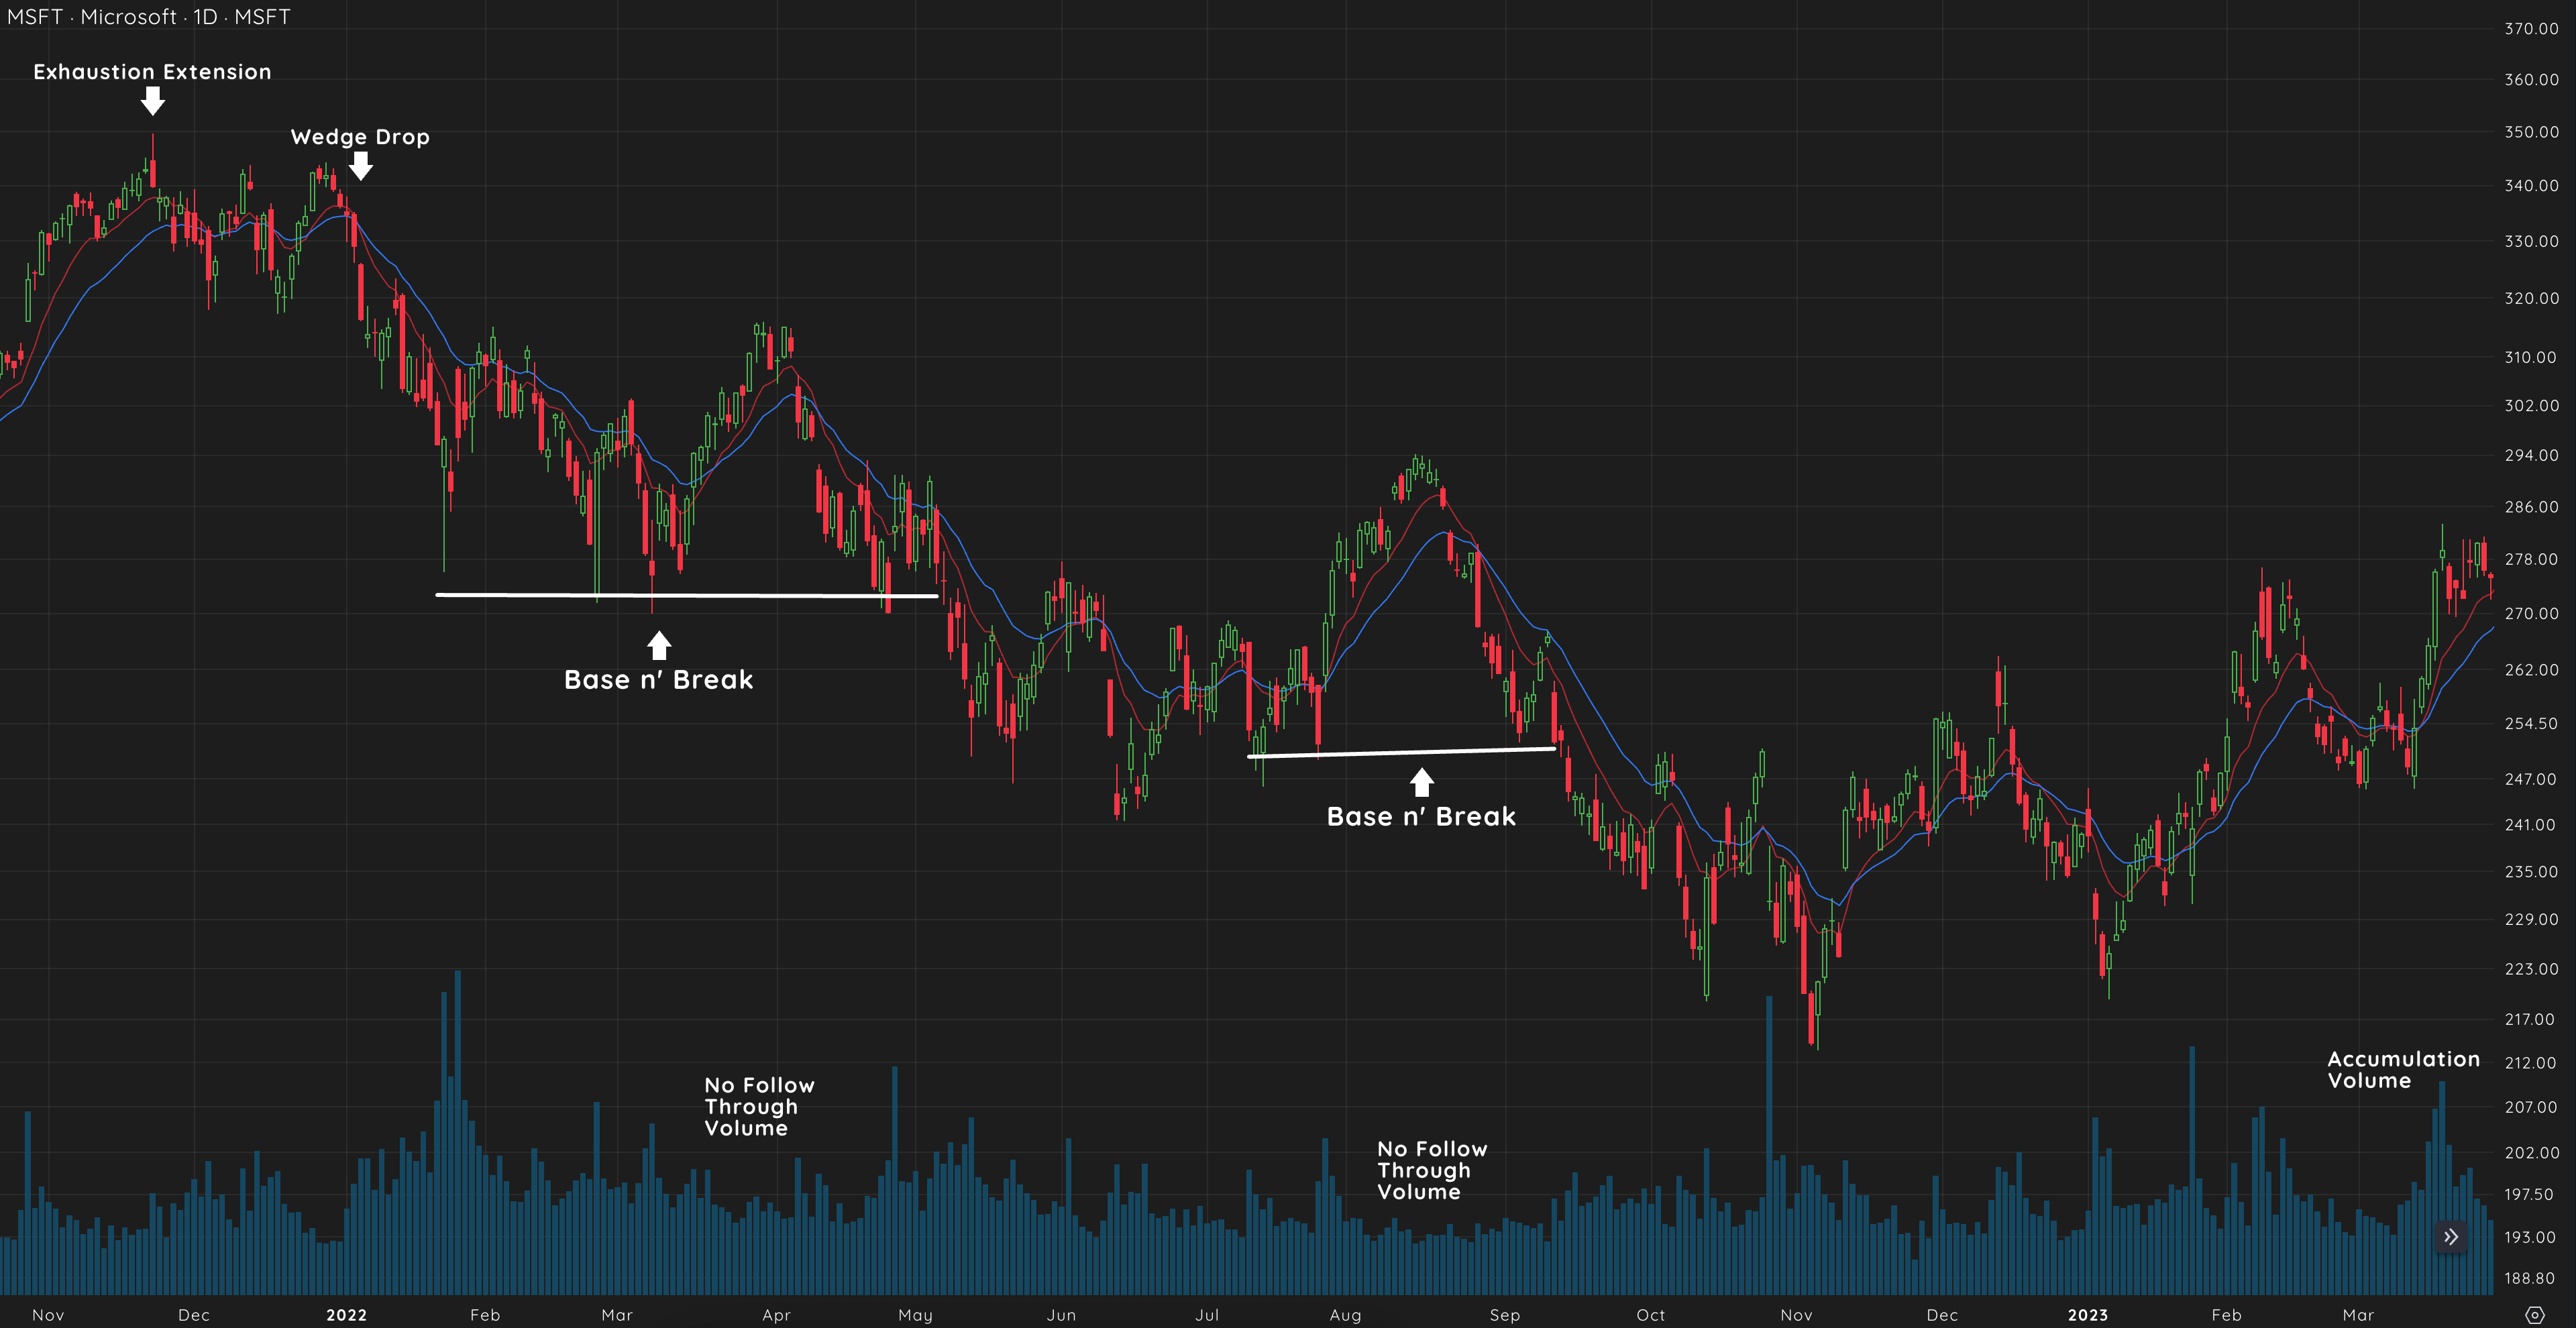Image resolution: width=2576 pixels, height=1328 pixels.
Task: Click the 262.00 price axis label
Action: pos(2531,670)
